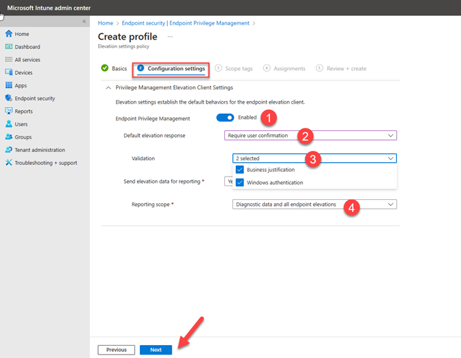Close the Validation '2 selected' dropdown

coord(314,158)
